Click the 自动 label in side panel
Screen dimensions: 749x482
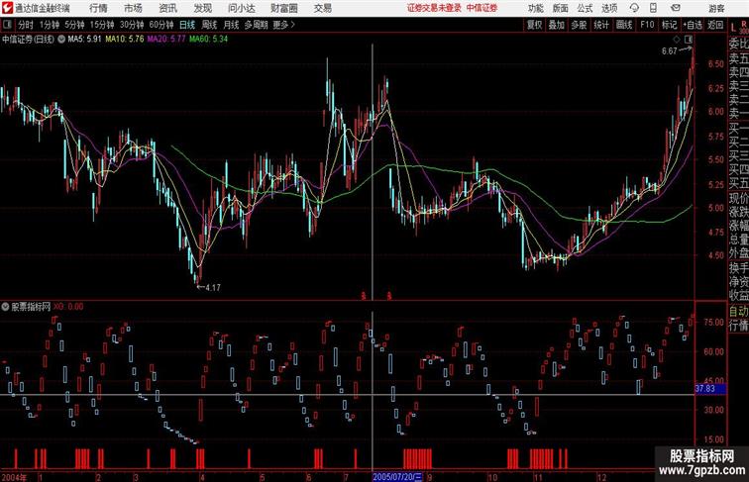tap(738, 312)
